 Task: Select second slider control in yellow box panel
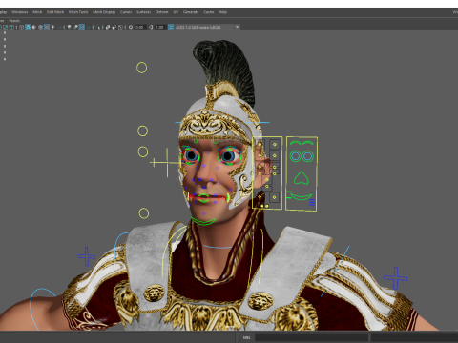coord(275,155)
